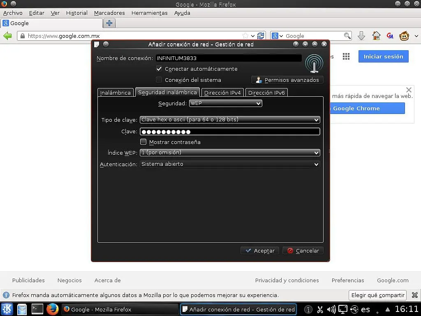Open the Historial menu
The image size is (421, 316).
point(76,13)
